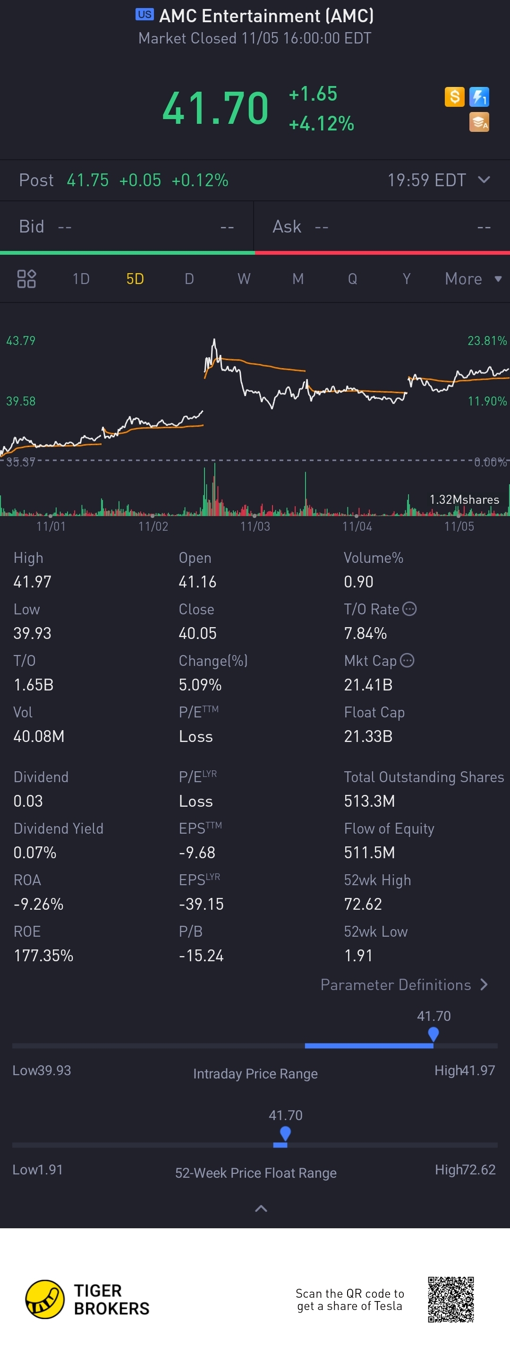Switch to the W weekly chart tab
Viewport: 510px width, 1371px height.
pos(244,279)
